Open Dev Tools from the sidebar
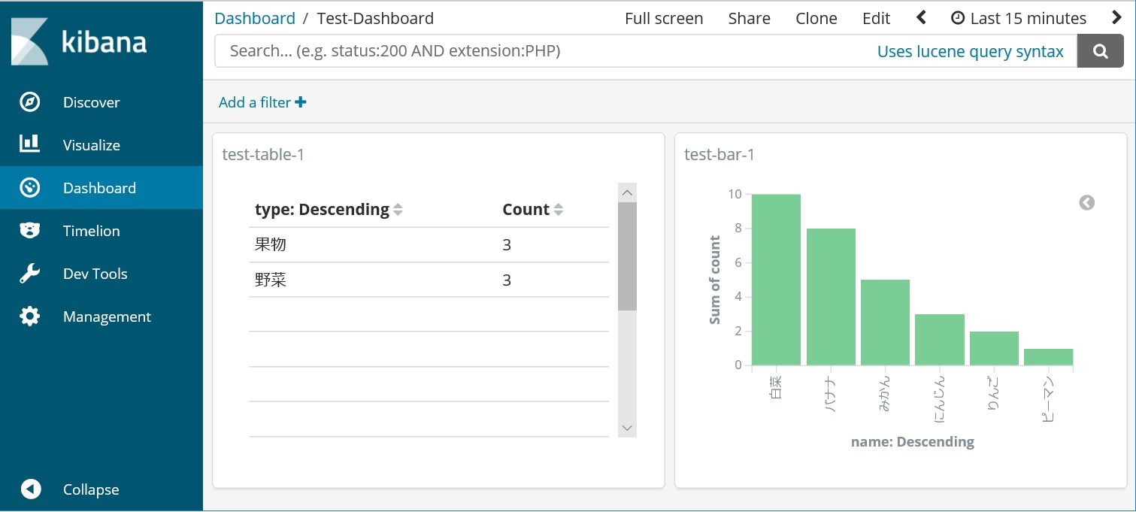 point(95,274)
